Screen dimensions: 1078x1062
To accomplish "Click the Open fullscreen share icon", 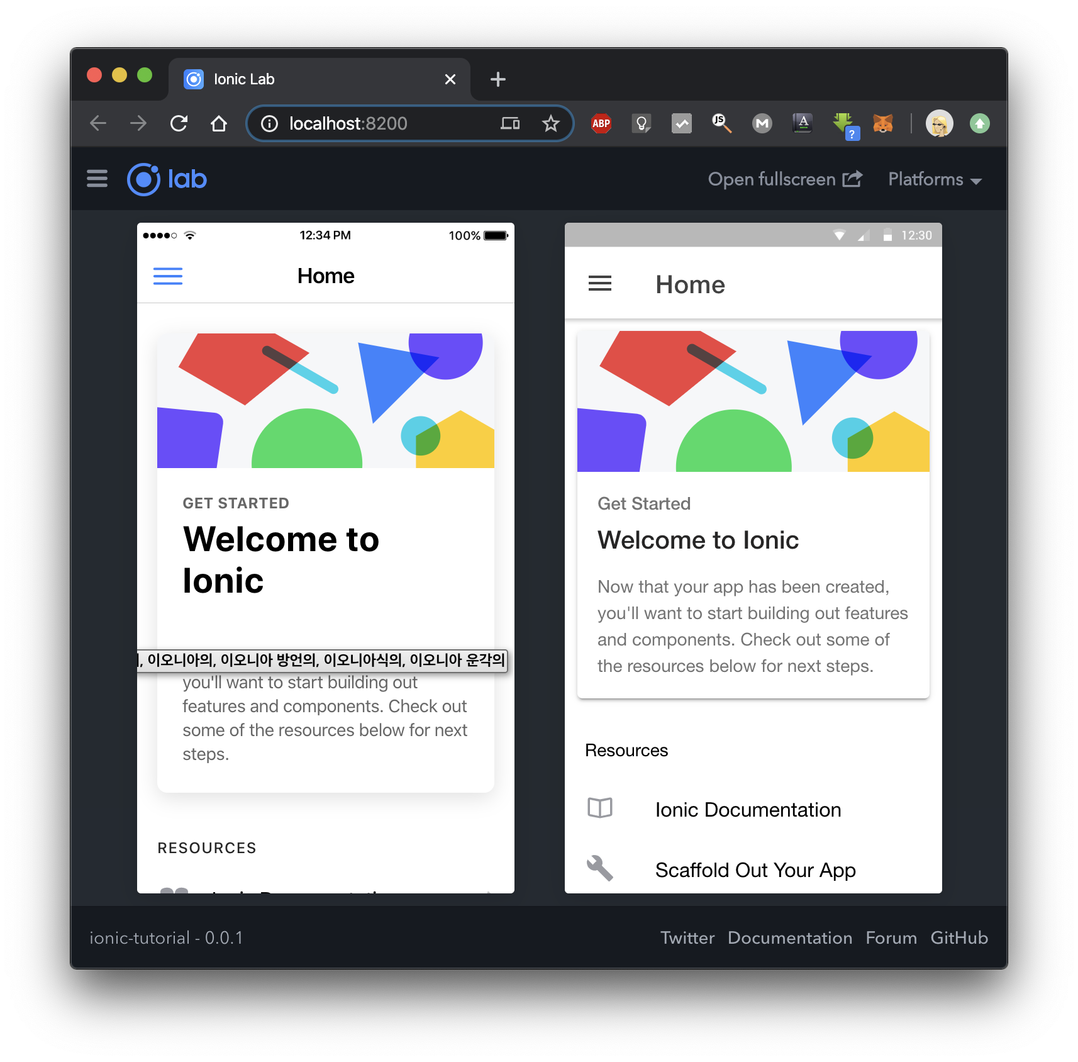I will coord(852,179).
